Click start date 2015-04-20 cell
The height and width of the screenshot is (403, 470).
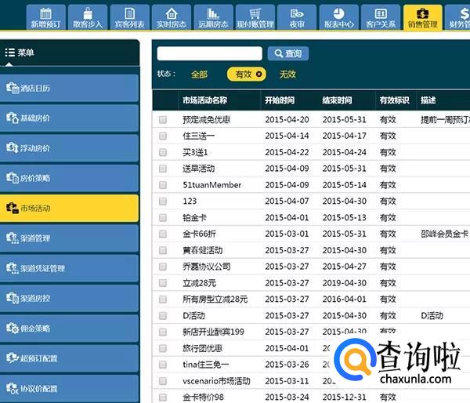point(287,120)
